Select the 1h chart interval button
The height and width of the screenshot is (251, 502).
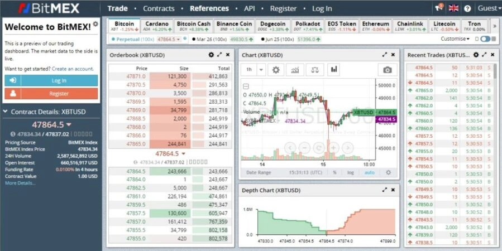pyautogui.click(x=248, y=70)
